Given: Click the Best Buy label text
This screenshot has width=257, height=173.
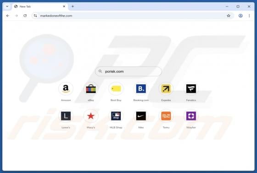Looking at the screenshot, I should [116, 100].
